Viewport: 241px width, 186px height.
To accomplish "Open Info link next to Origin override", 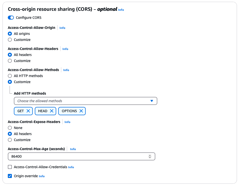I will (42, 176).
